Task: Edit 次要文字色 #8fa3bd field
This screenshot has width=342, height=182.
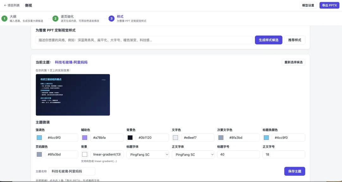Action: pos(243,138)
